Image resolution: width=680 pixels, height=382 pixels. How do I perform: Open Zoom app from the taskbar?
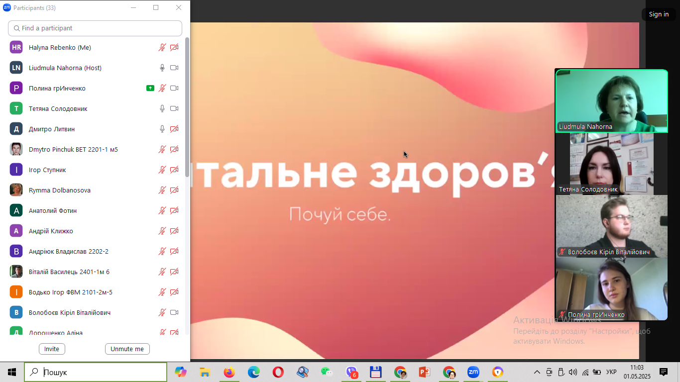473,372
